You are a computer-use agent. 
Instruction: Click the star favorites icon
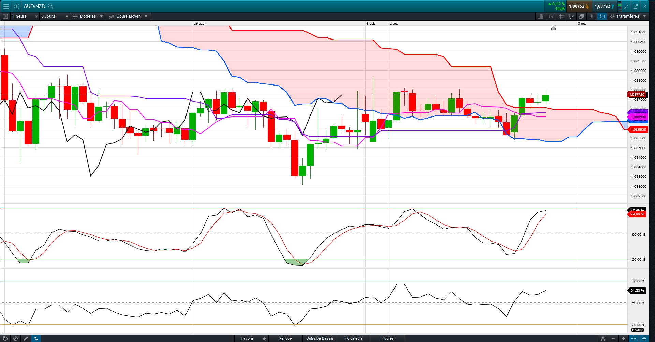click(x=264, y=338)
